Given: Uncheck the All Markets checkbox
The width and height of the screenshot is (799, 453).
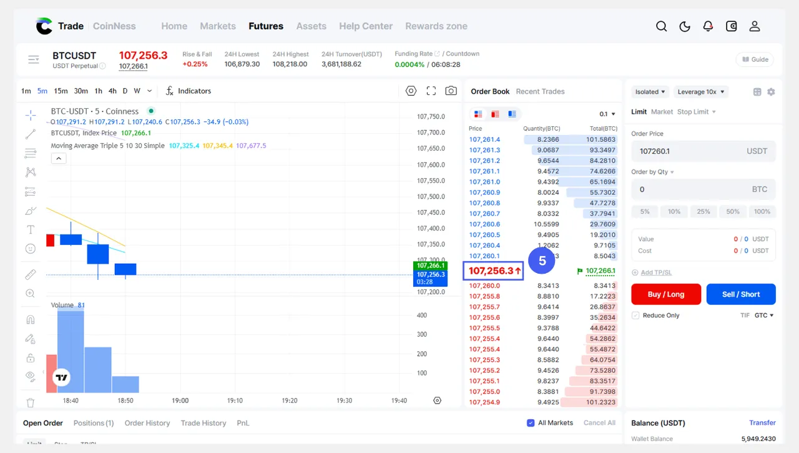Looking at the screenshot, I should tap(531, 423).
